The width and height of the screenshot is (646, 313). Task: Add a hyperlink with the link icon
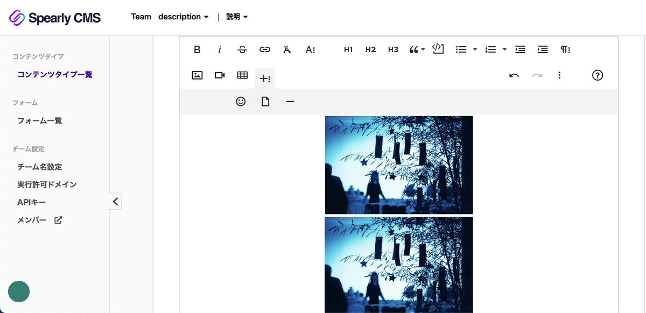(x=265, y=49)
